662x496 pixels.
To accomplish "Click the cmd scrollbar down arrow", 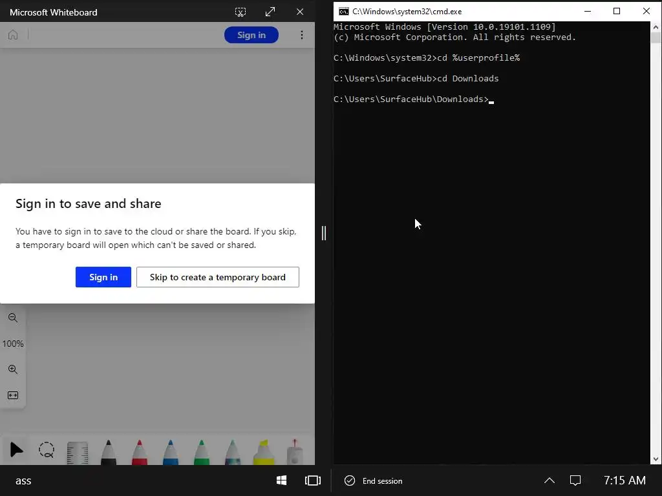I will (x=656, y=459).
